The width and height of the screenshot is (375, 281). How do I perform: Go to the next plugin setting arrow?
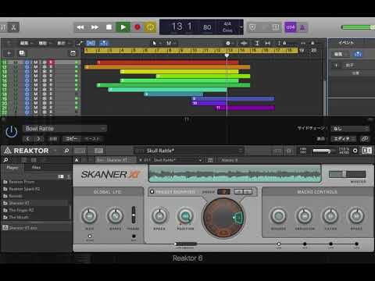pyautogui.click(x=38, y=139)
